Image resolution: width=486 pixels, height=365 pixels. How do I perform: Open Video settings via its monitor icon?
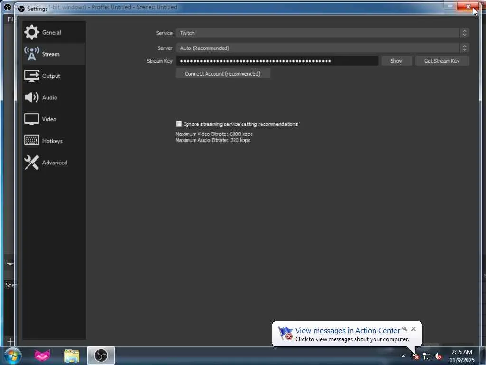pos(32,119)
